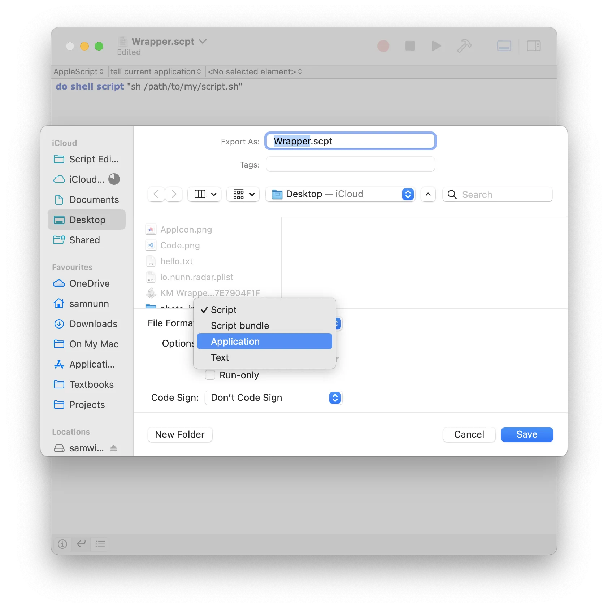Open the tell current application menu
The image size is (608, 608).
click(155, 71)
